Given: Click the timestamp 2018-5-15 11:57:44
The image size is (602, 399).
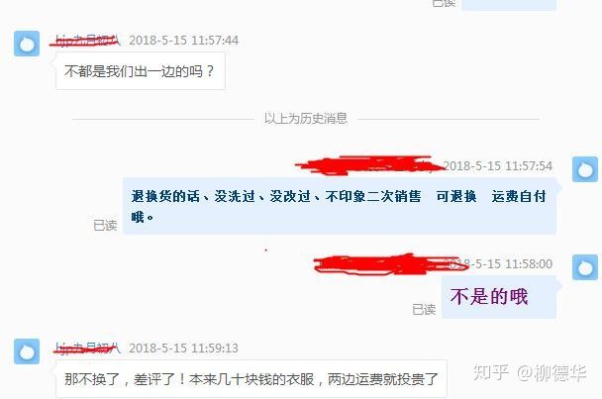Looking at the screenshot, I should [x=183, y=41].
